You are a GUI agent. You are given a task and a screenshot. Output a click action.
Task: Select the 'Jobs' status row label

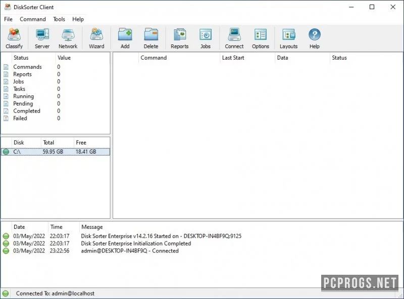tap(19, 81)
